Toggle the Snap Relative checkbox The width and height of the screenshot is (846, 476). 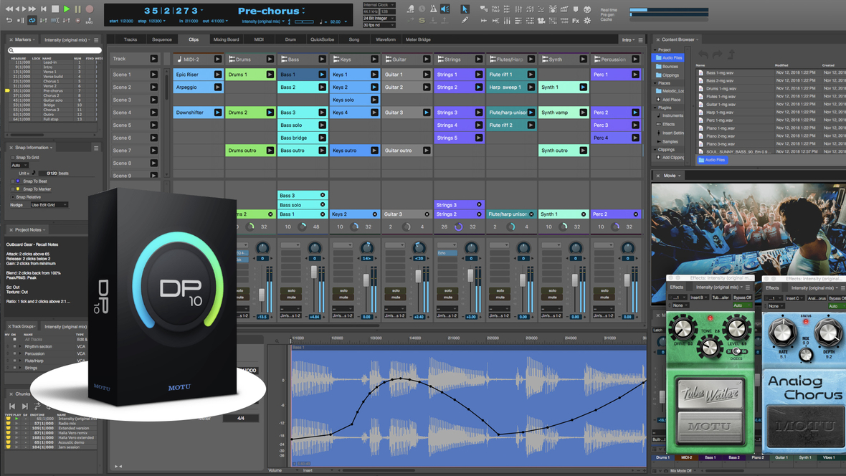click(x=13, y=197)
